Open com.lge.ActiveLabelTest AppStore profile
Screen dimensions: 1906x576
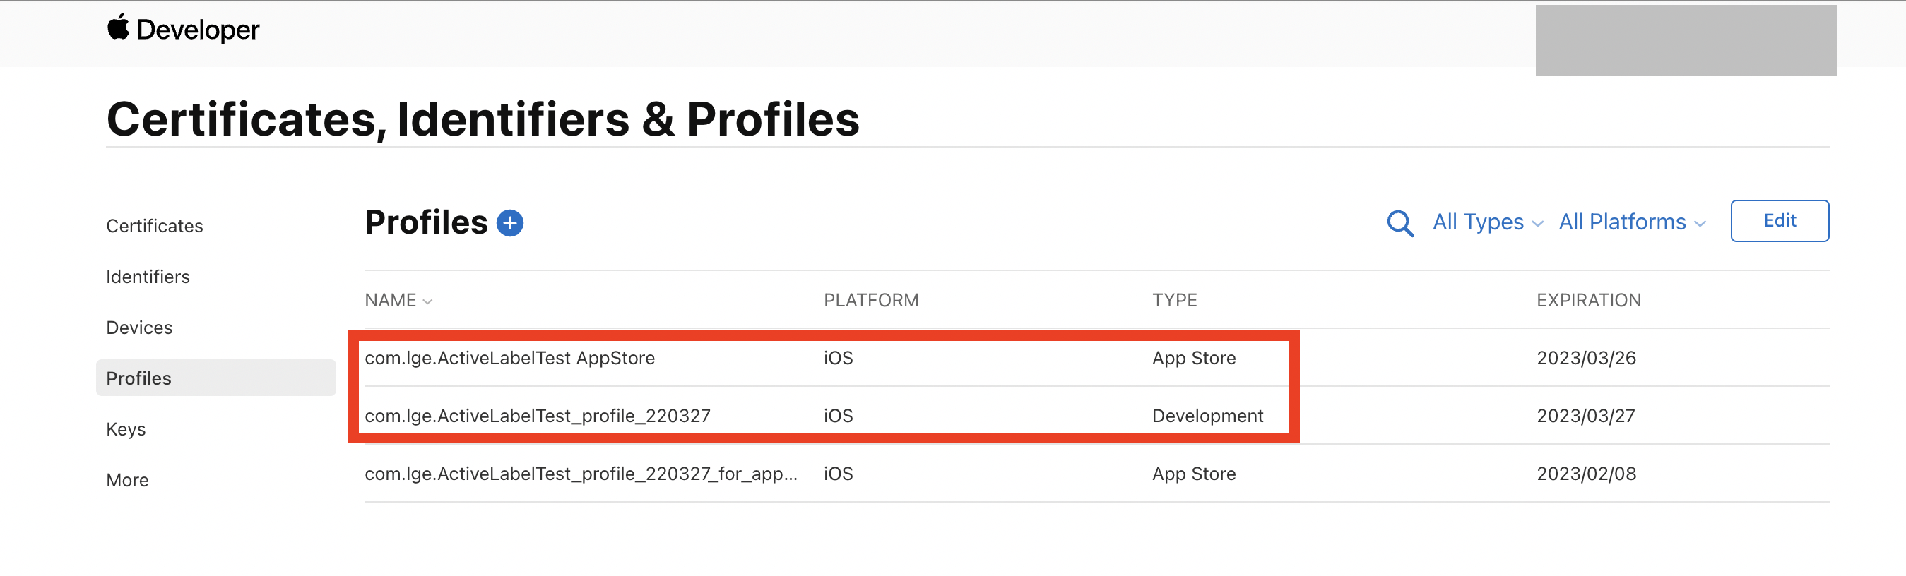[509, 358]
